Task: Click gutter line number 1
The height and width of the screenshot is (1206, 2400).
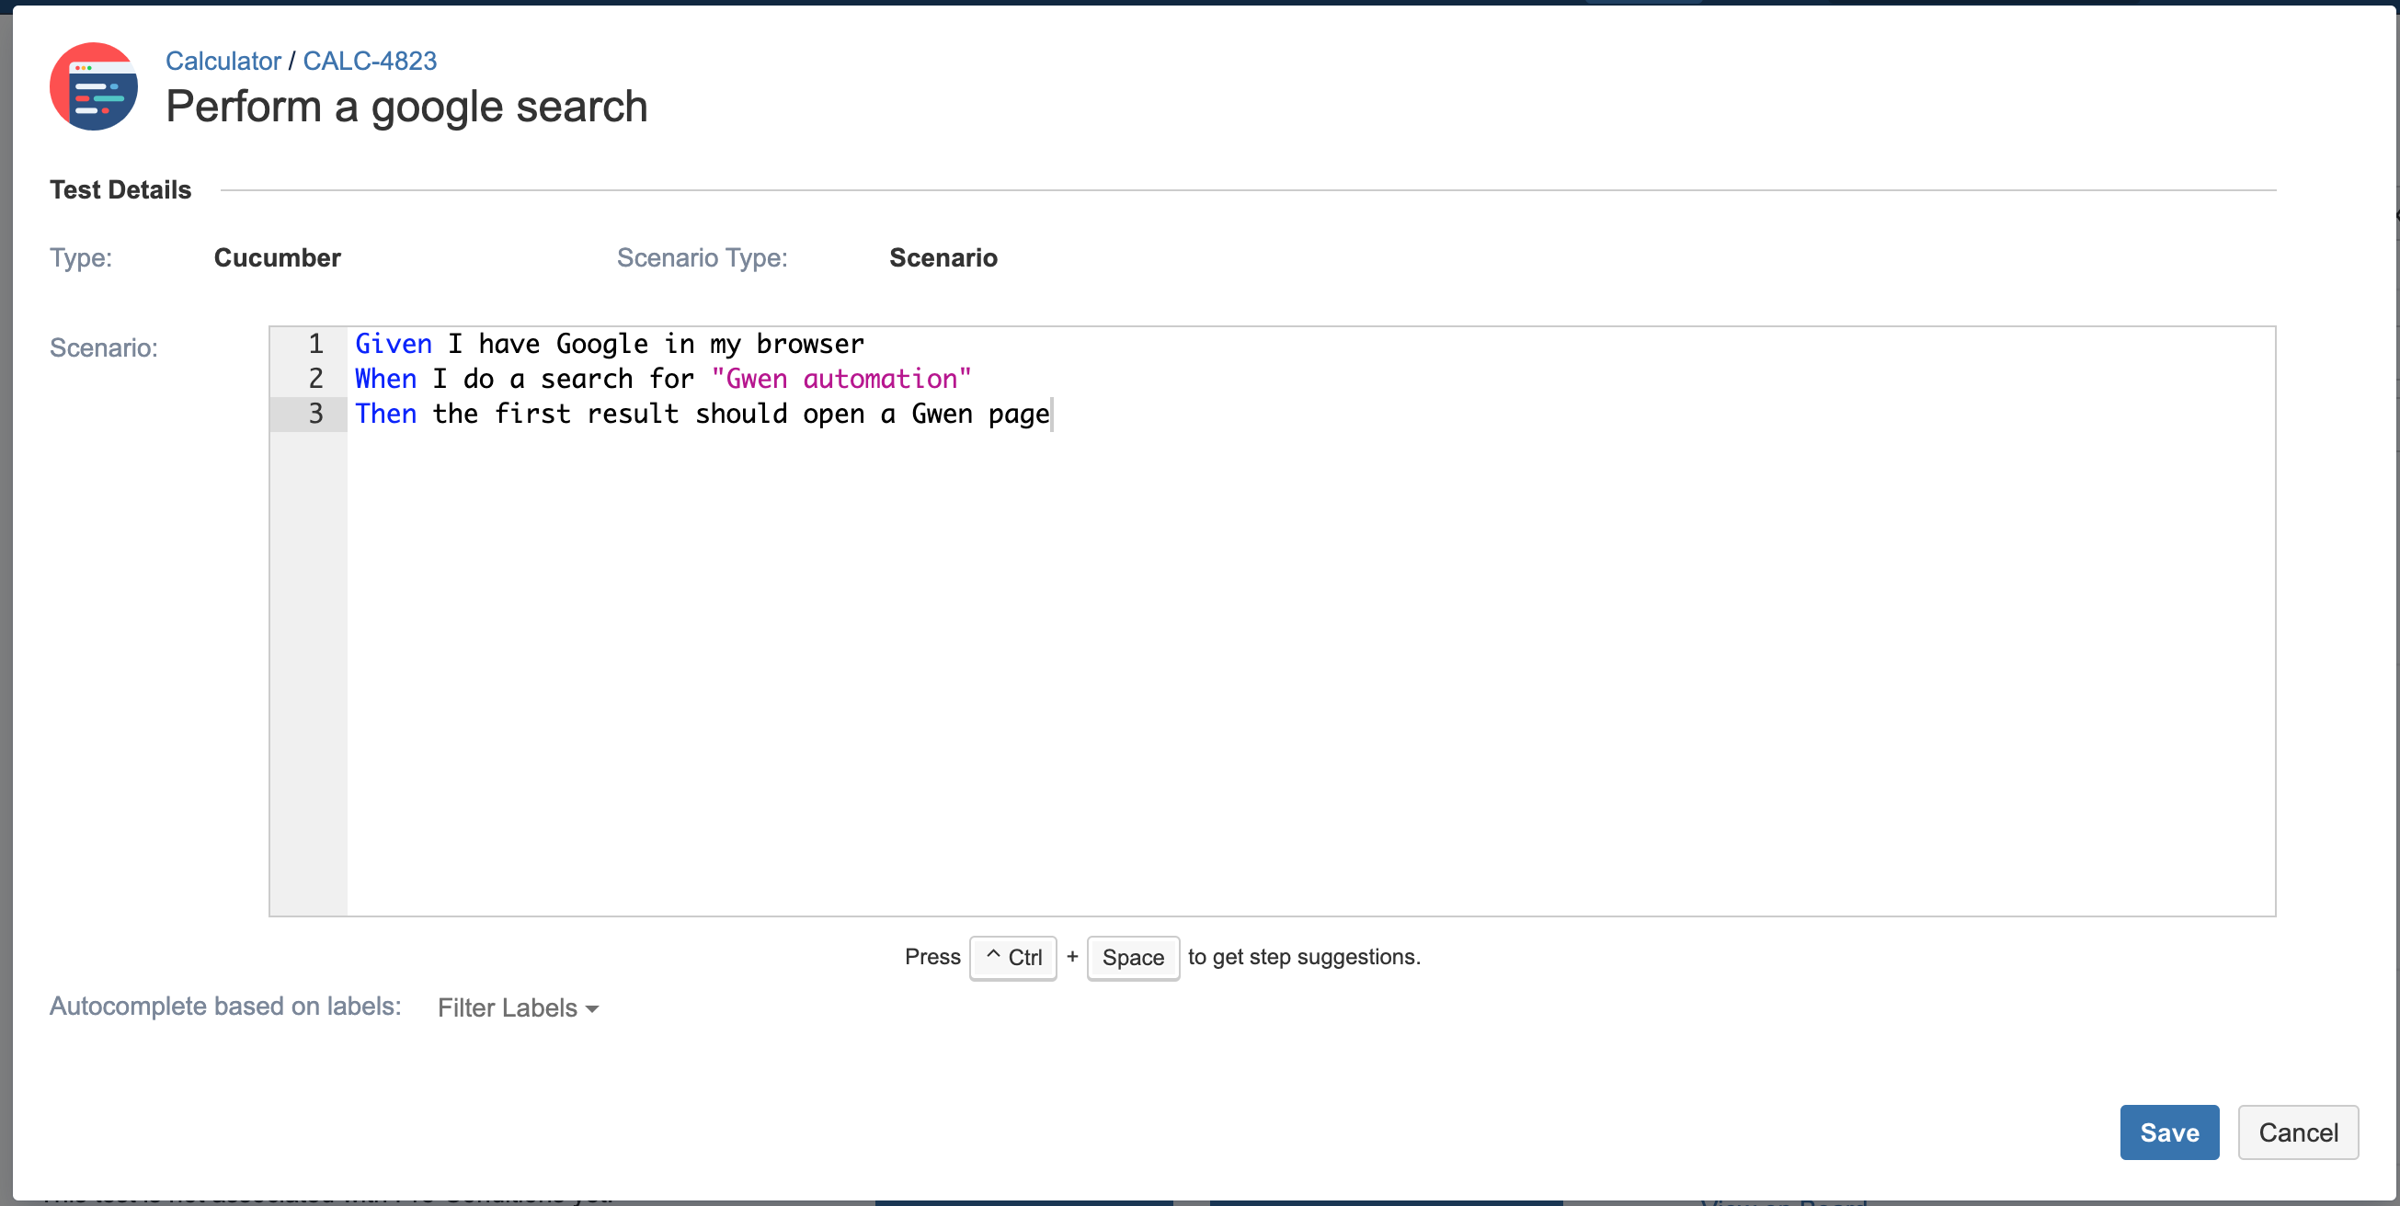Action: [315, 344]
